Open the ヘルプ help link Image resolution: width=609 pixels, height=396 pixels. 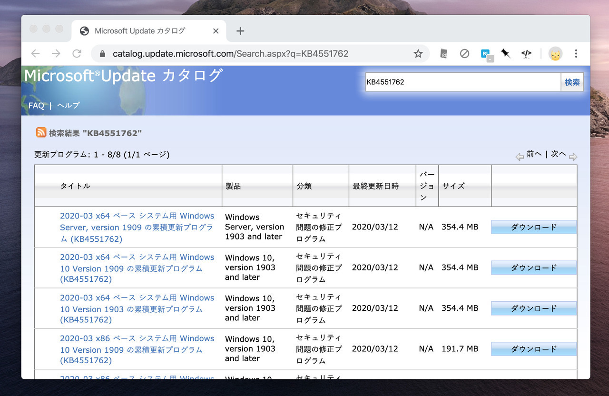pyautogui.click(x=69, y=106)
